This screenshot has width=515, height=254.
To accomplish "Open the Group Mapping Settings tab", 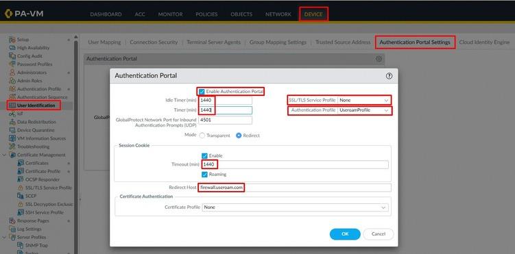I will pos(278,42).
